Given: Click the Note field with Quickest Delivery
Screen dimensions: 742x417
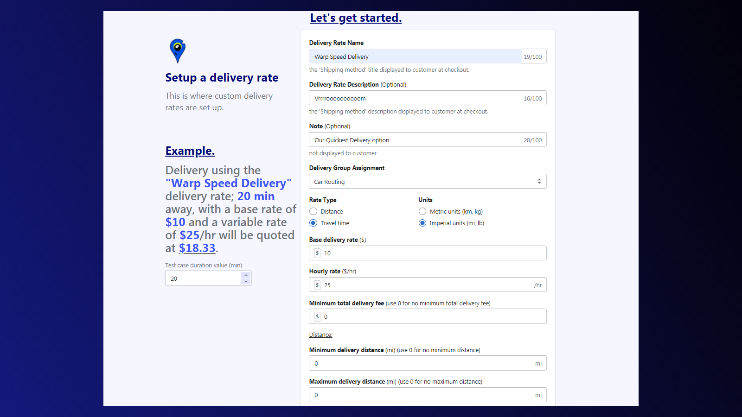Looking at the screenshot, I should coord(428,139).
